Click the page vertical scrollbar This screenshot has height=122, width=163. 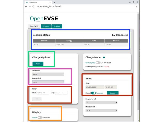pyautogui.click(x=138, y=62)
